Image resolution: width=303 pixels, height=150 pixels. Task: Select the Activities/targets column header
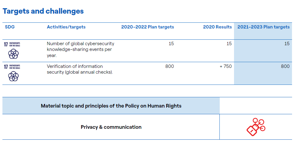tap(66, 27)
